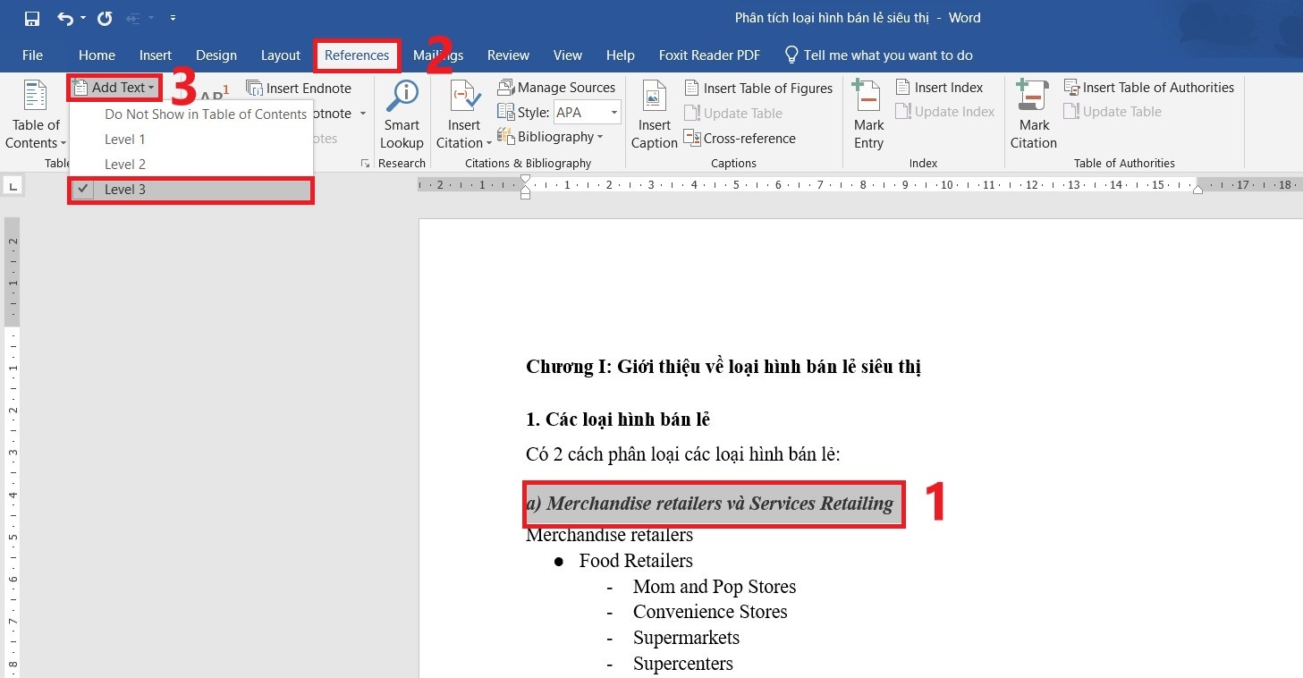
Task: Select Level 1 in Add Text menu
Action: [x=191, y=140]
